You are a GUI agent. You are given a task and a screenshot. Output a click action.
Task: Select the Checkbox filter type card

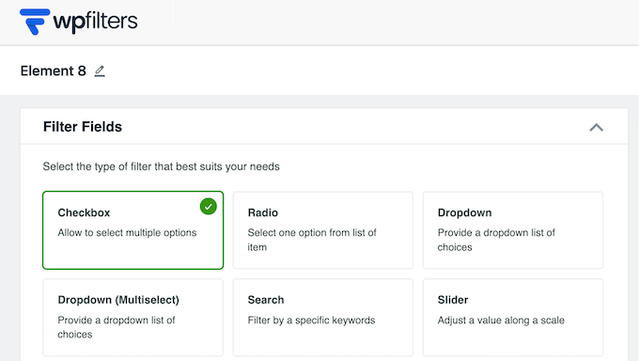[x=132, y=230]
